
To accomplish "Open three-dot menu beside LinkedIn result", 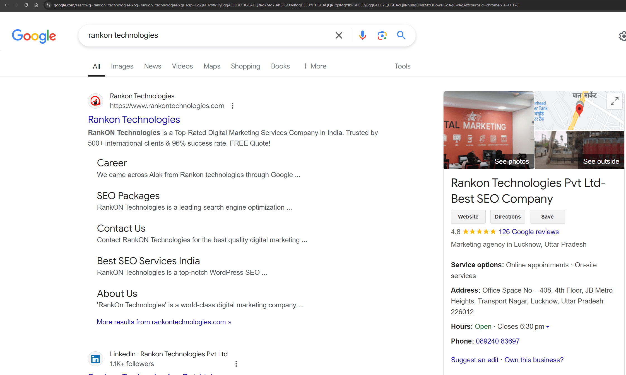I will pyautogui.click(x=236, y=364).
